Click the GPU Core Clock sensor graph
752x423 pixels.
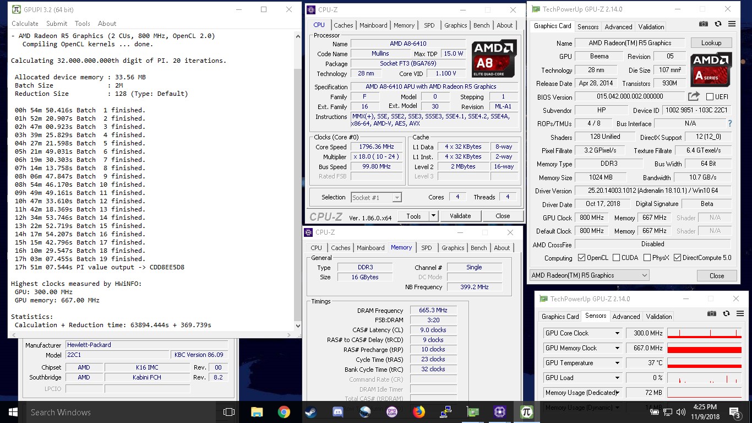coord(704,333)
